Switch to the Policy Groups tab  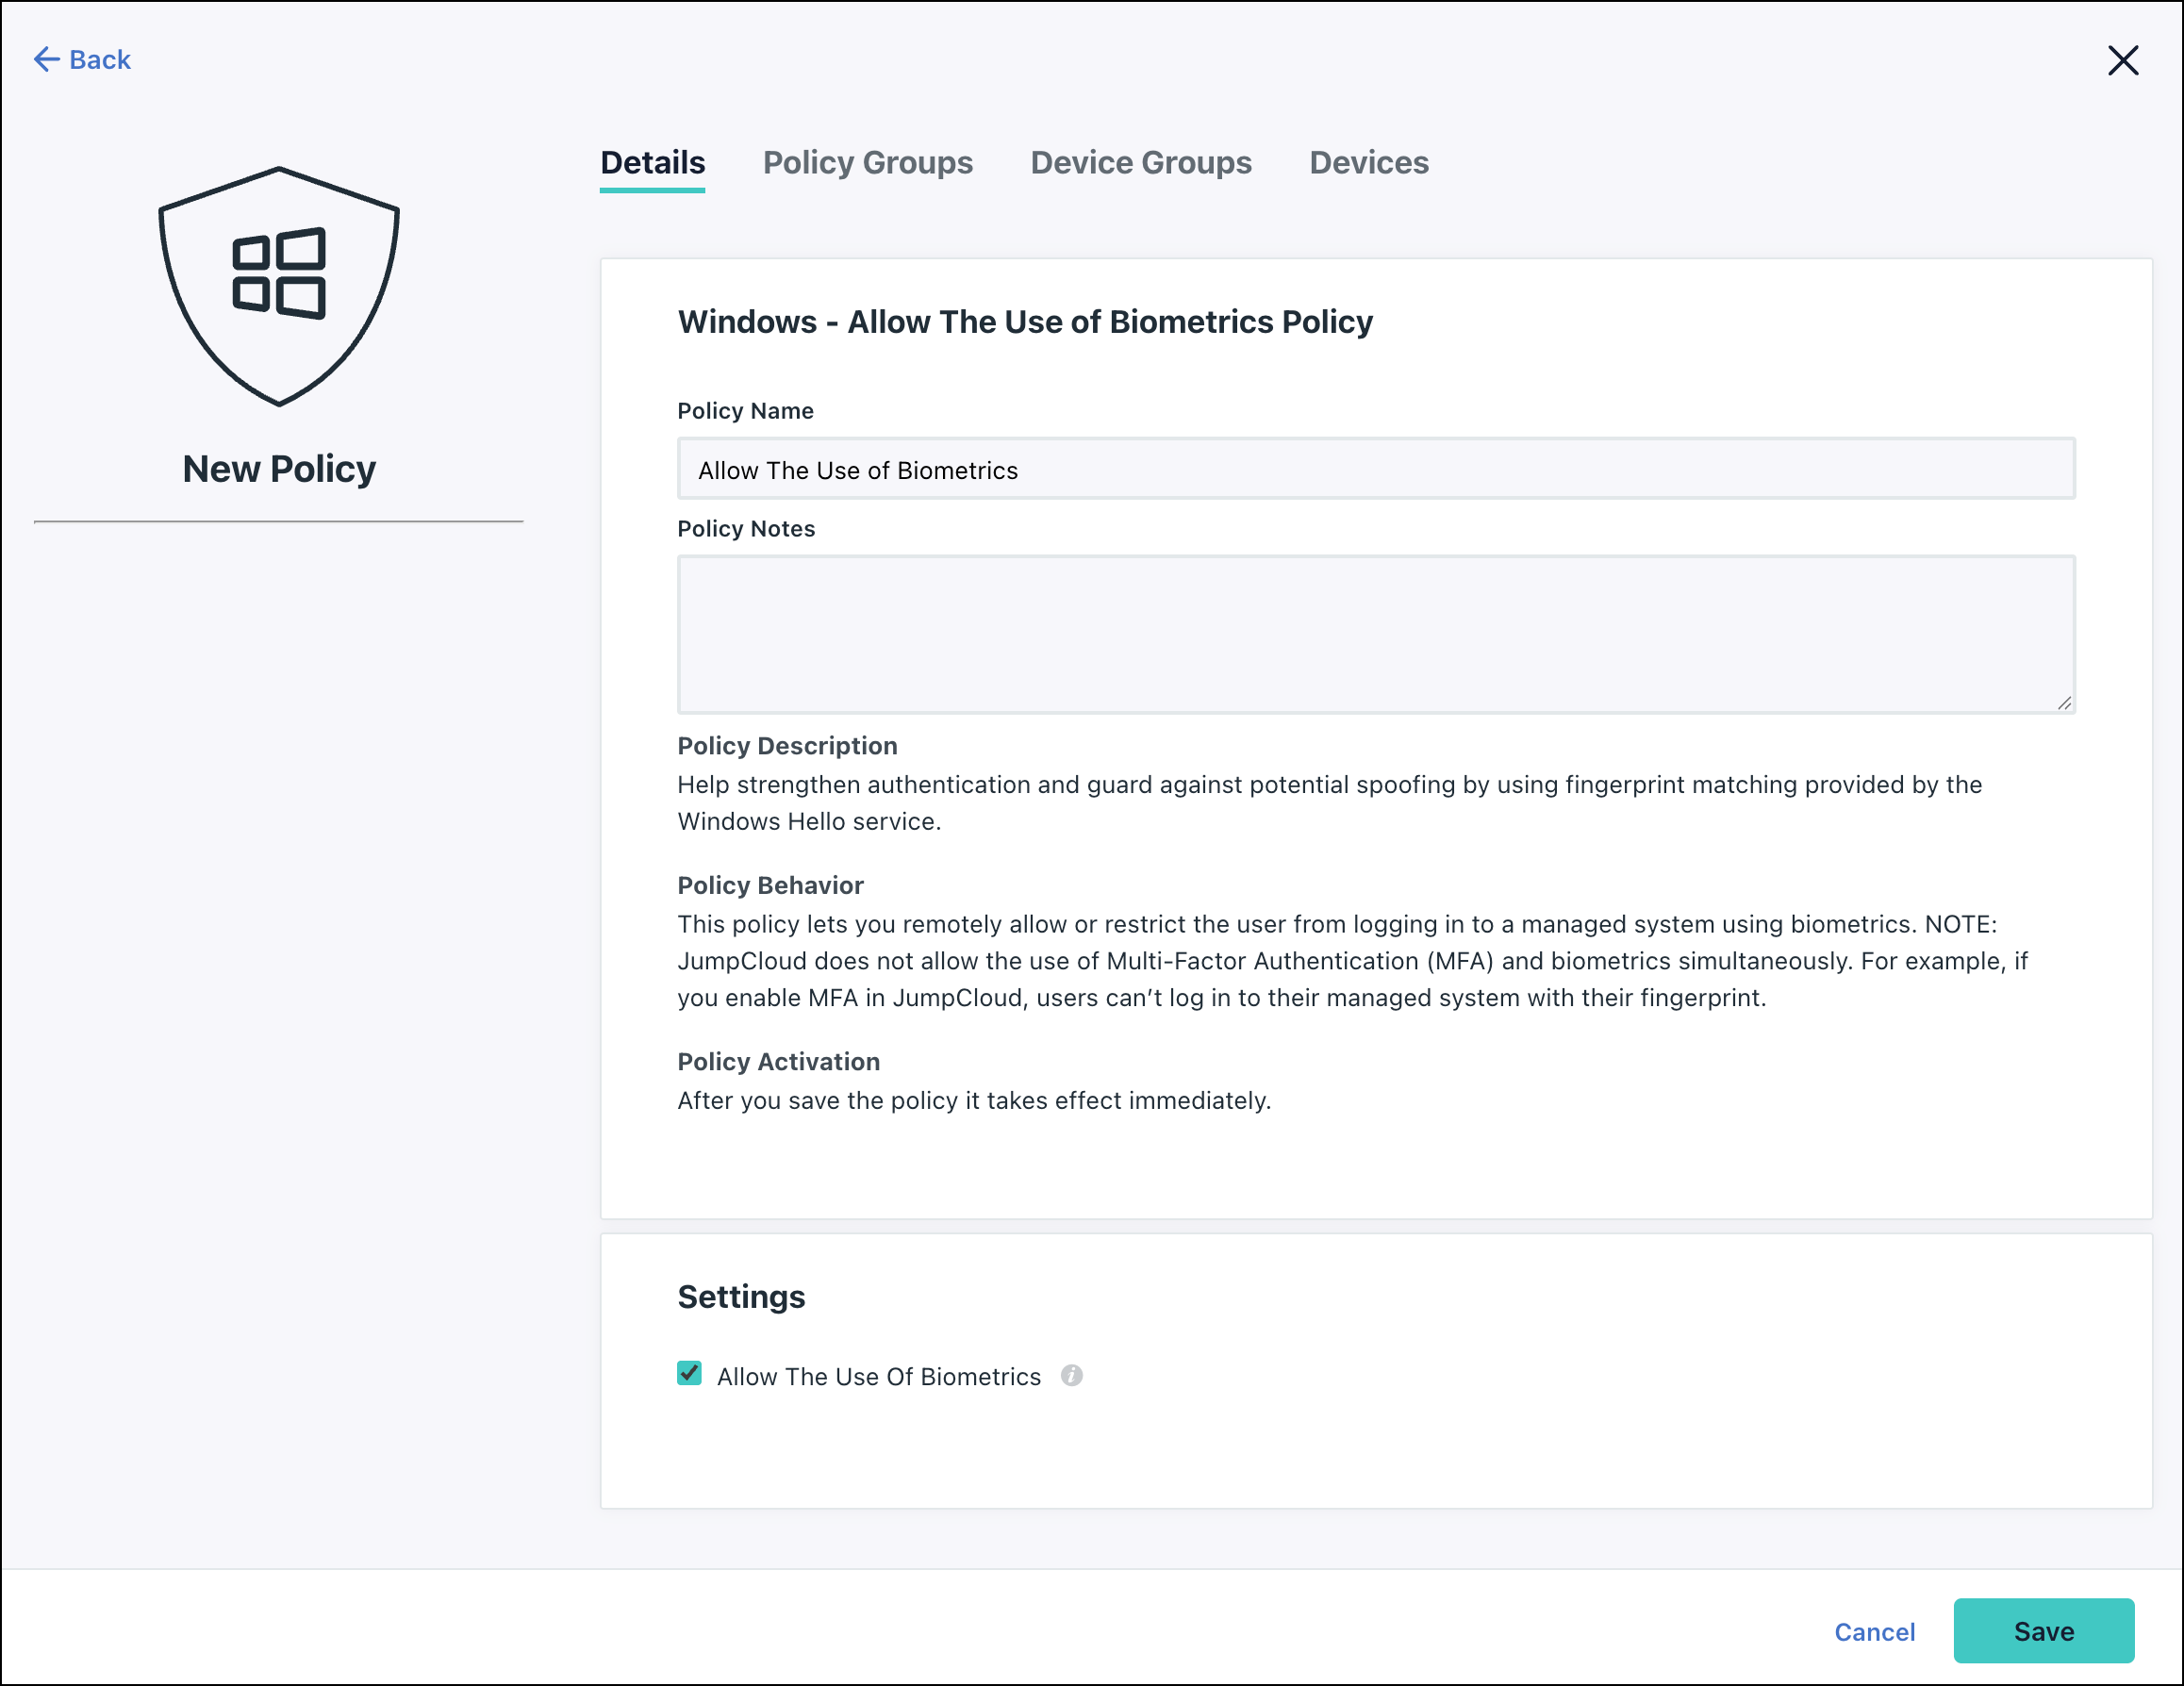867,163
